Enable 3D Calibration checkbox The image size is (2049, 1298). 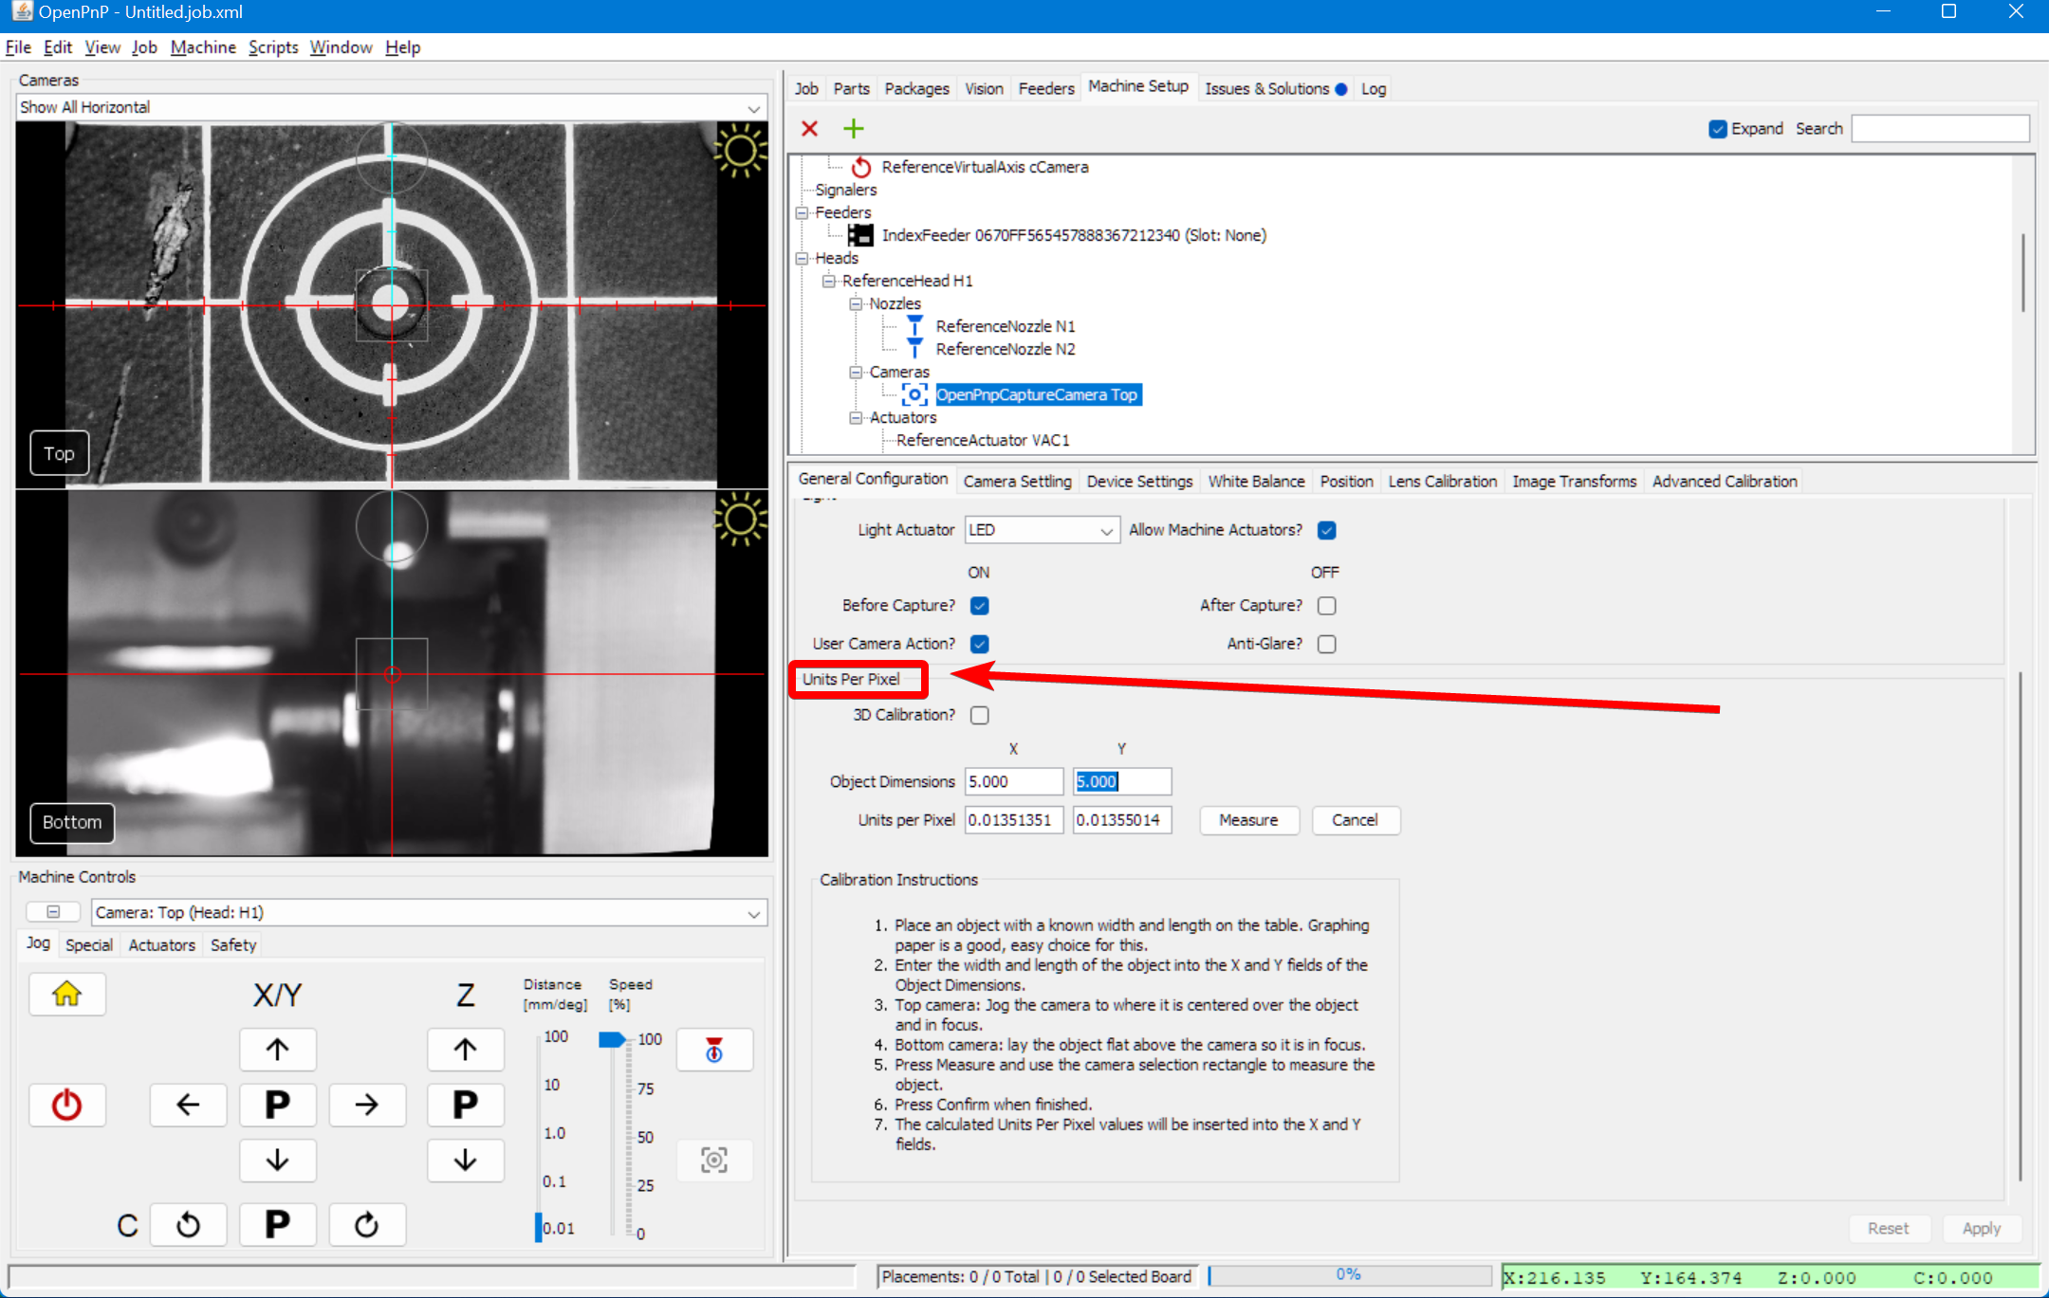pos(978,715)
